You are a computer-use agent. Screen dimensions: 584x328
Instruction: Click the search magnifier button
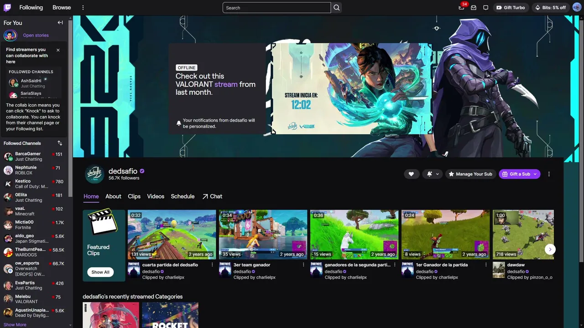click(337, 8)
